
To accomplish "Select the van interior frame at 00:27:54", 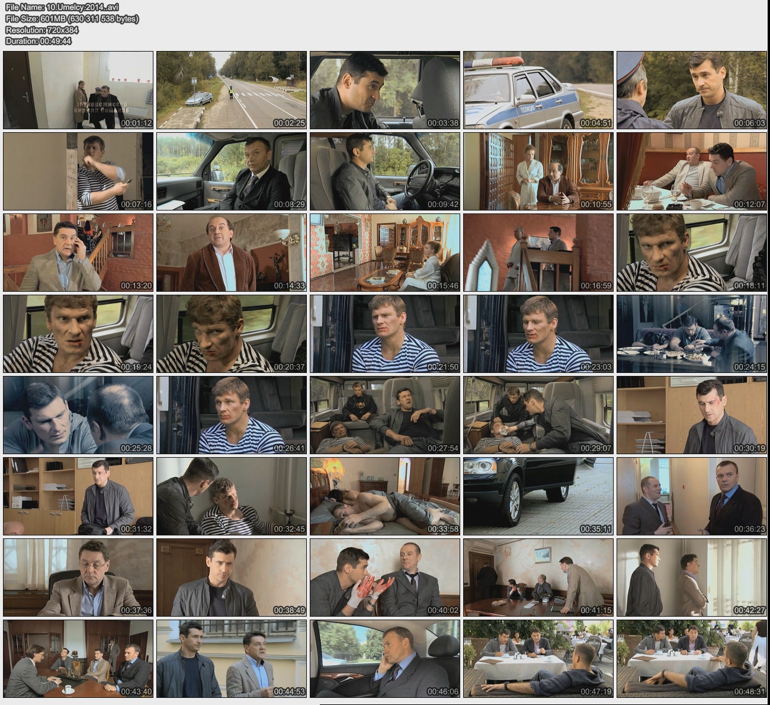I will (385, 415).
